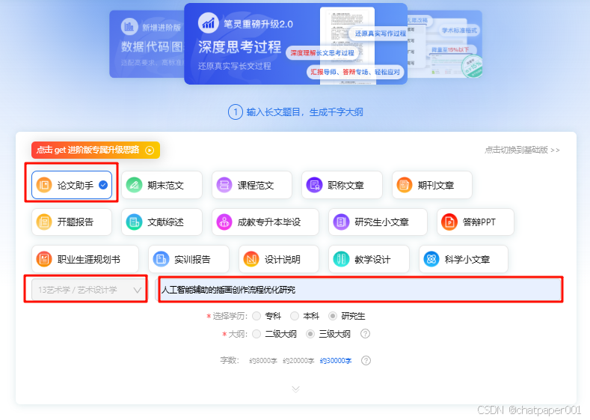Screen dimensions: 590x420
Task: Select the 研究生 education radio button
Action: tap(333, 316)
